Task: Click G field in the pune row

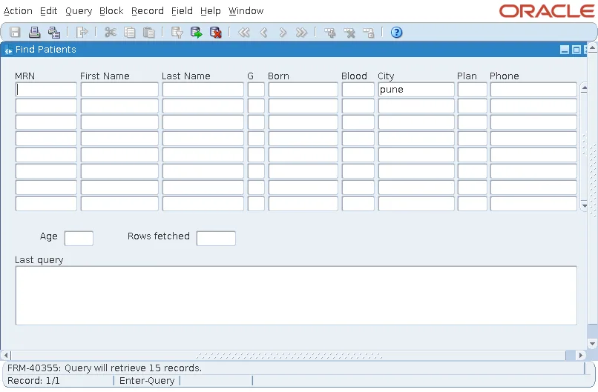Action: click(256, 90)
